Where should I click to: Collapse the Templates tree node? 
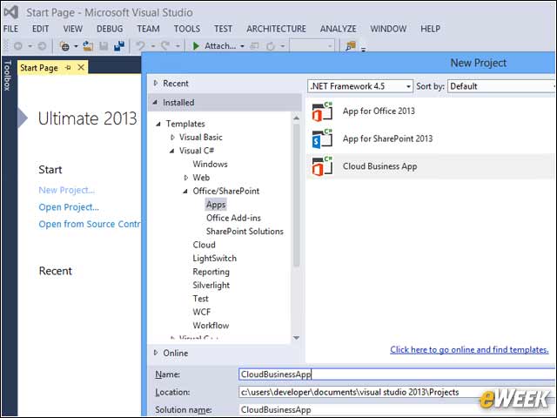pos(158,124)
